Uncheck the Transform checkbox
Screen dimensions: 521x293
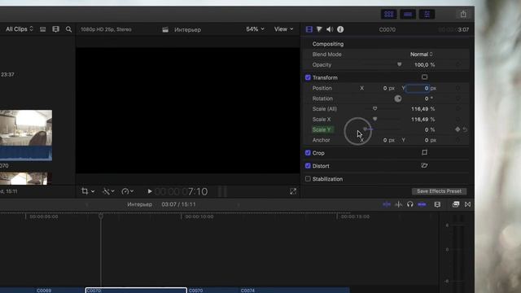click(x=308, y=77)
